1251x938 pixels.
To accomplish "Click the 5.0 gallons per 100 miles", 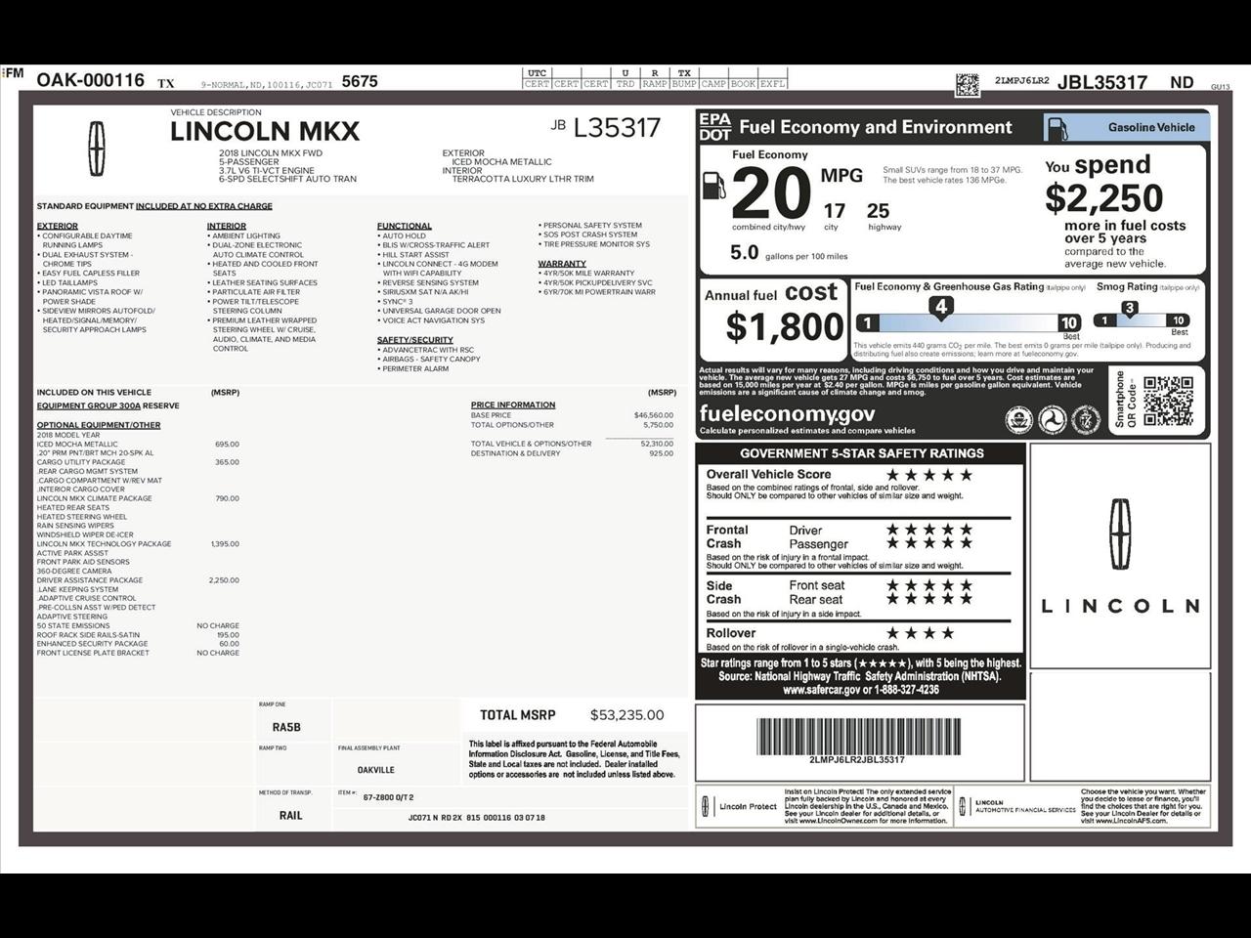I will pos(789,253).
